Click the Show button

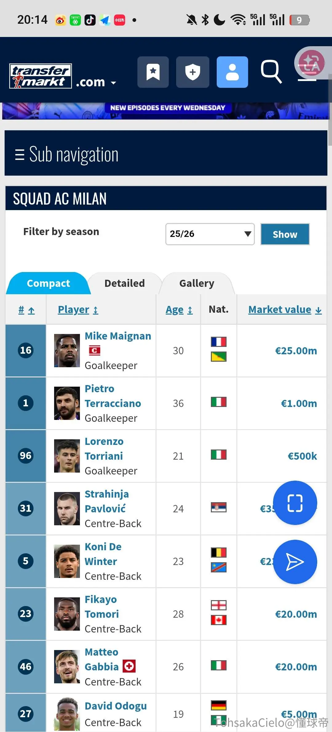pyautogui.click(x=285, y=234)
